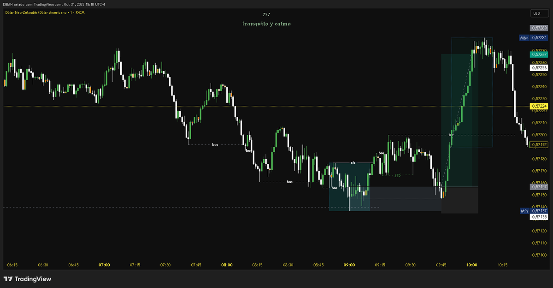553x288 pixels.
Task: Click the white 0,57135 price label
Action: tap(539, 216)
